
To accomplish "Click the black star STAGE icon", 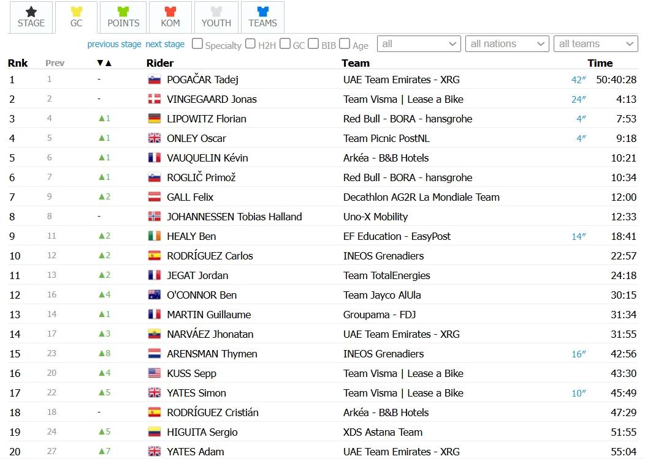I will point(31,12).
